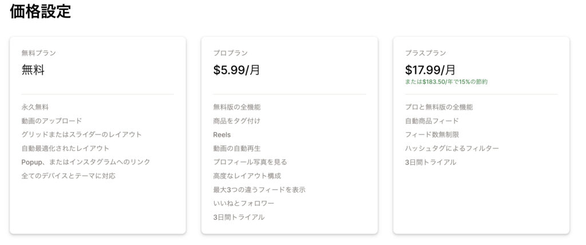Click the 価格設定 page heading
This screenshot has height=245, width=586.
pos(41,11)
